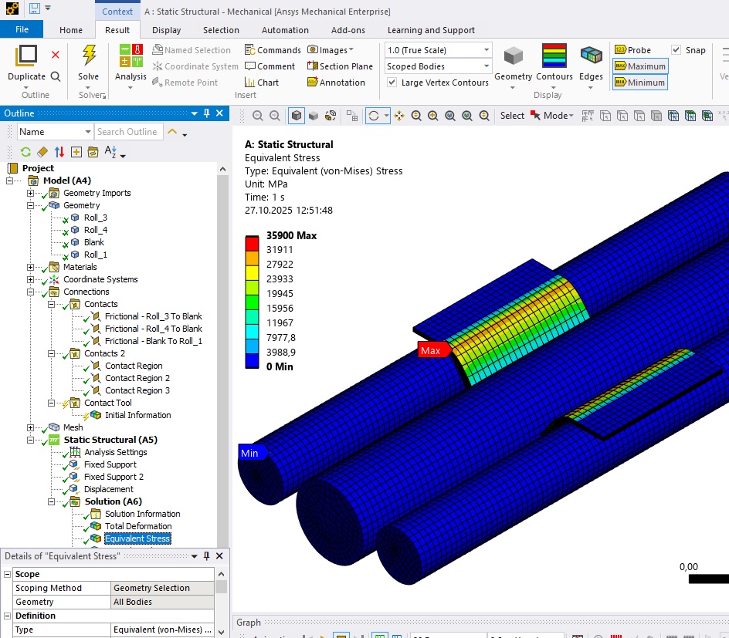Switch to the Display ribbon tab

(166, 30)
